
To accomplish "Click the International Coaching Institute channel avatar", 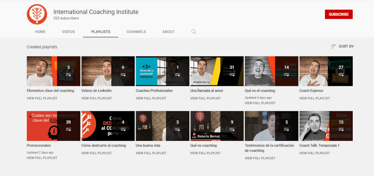I will coord(37,14).
